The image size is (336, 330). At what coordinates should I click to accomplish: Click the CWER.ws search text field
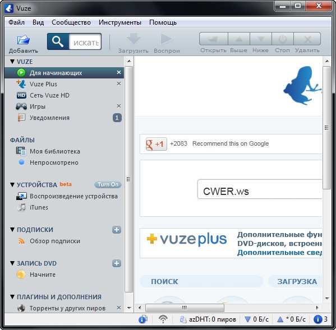coord(260,189)
